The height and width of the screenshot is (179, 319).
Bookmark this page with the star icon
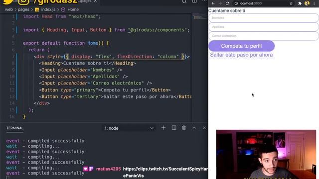pos(291,3)
